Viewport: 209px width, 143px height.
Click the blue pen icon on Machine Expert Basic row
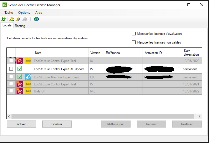(x=28, y=77)
